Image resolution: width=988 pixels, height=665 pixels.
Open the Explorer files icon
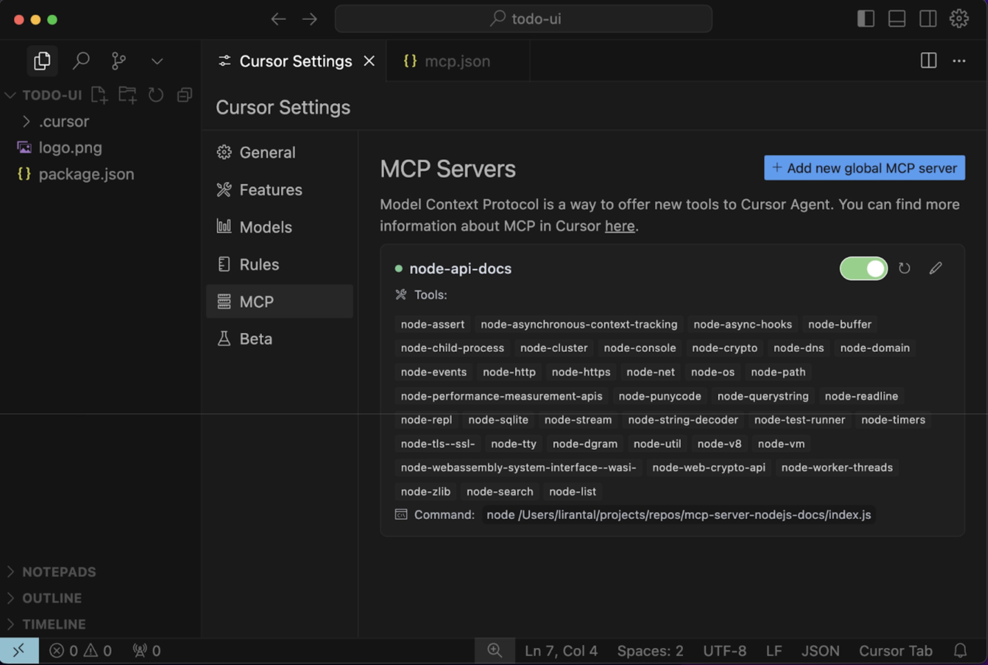(42, 61)
